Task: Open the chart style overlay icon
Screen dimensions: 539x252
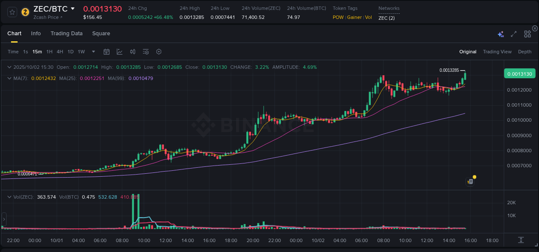Action: pos(119,52)
